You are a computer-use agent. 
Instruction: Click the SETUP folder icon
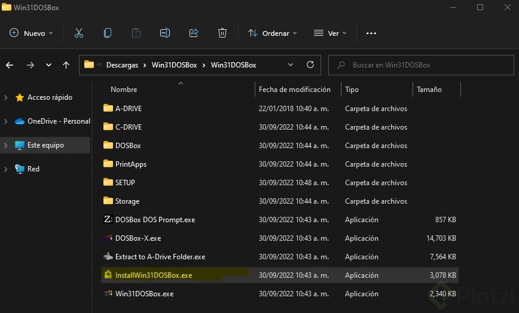coord(108,182)
